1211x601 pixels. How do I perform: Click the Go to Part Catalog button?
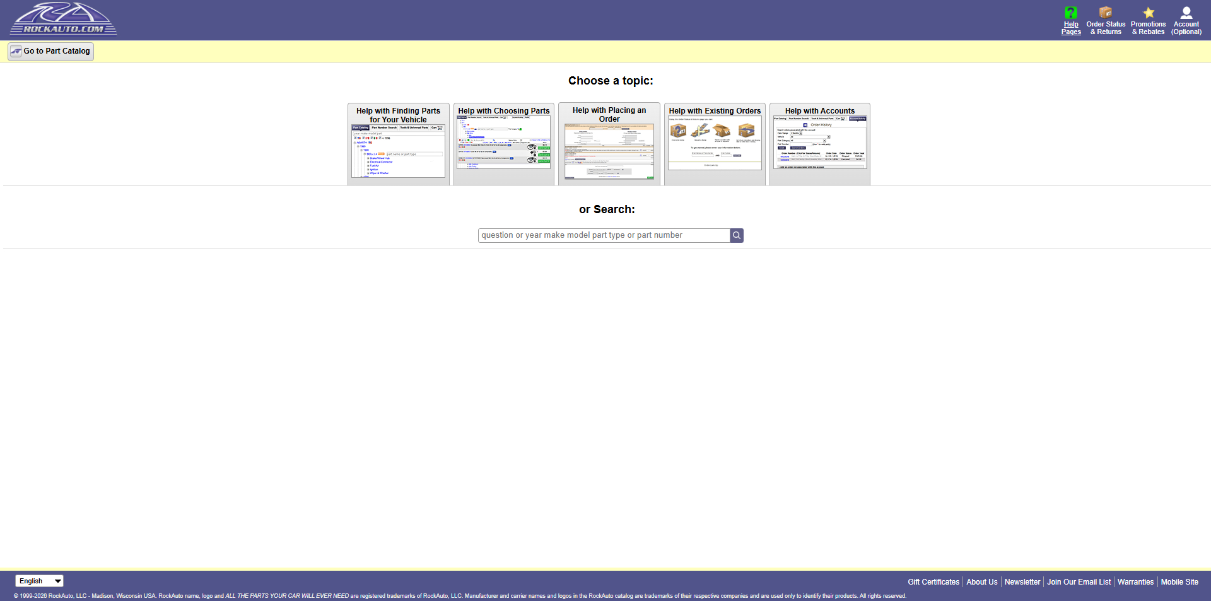click(50, 51)
